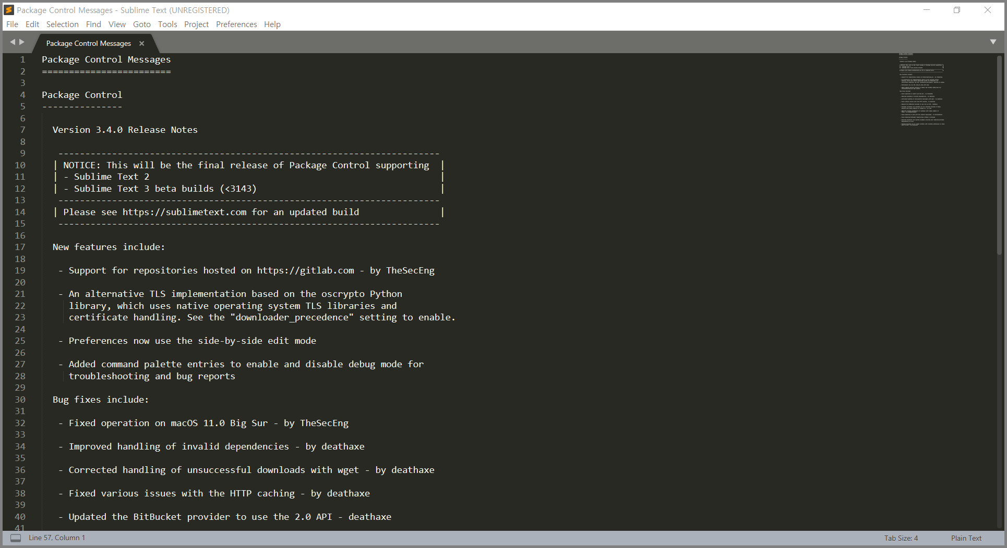Minimize the Sublime Text window
The width and height of the screenshot is (1007, 548).
(927, 10)
